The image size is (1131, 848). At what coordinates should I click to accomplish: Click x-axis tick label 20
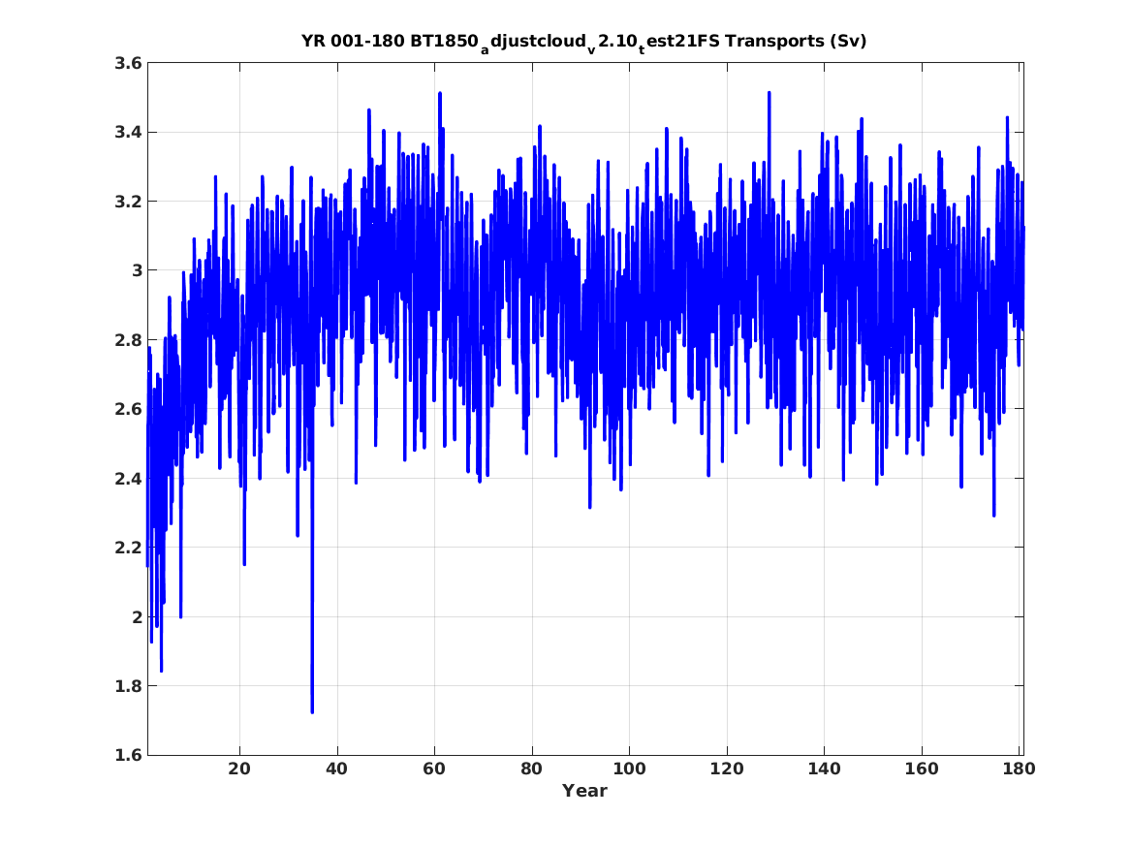(x=239, y=769)
